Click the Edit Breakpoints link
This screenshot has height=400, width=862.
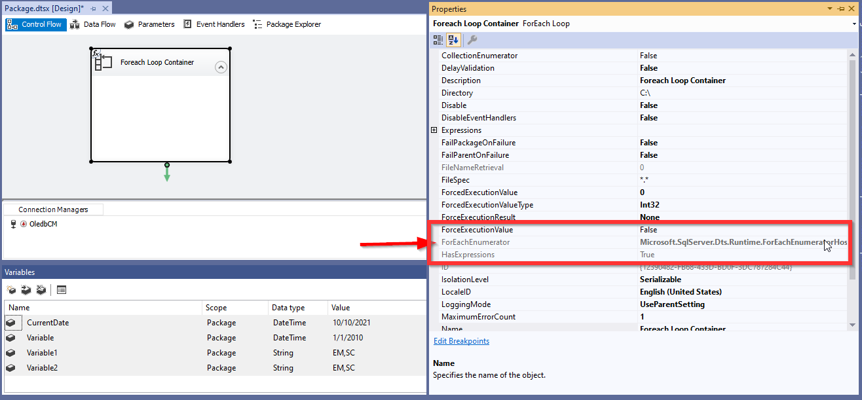tap(461, 341)
